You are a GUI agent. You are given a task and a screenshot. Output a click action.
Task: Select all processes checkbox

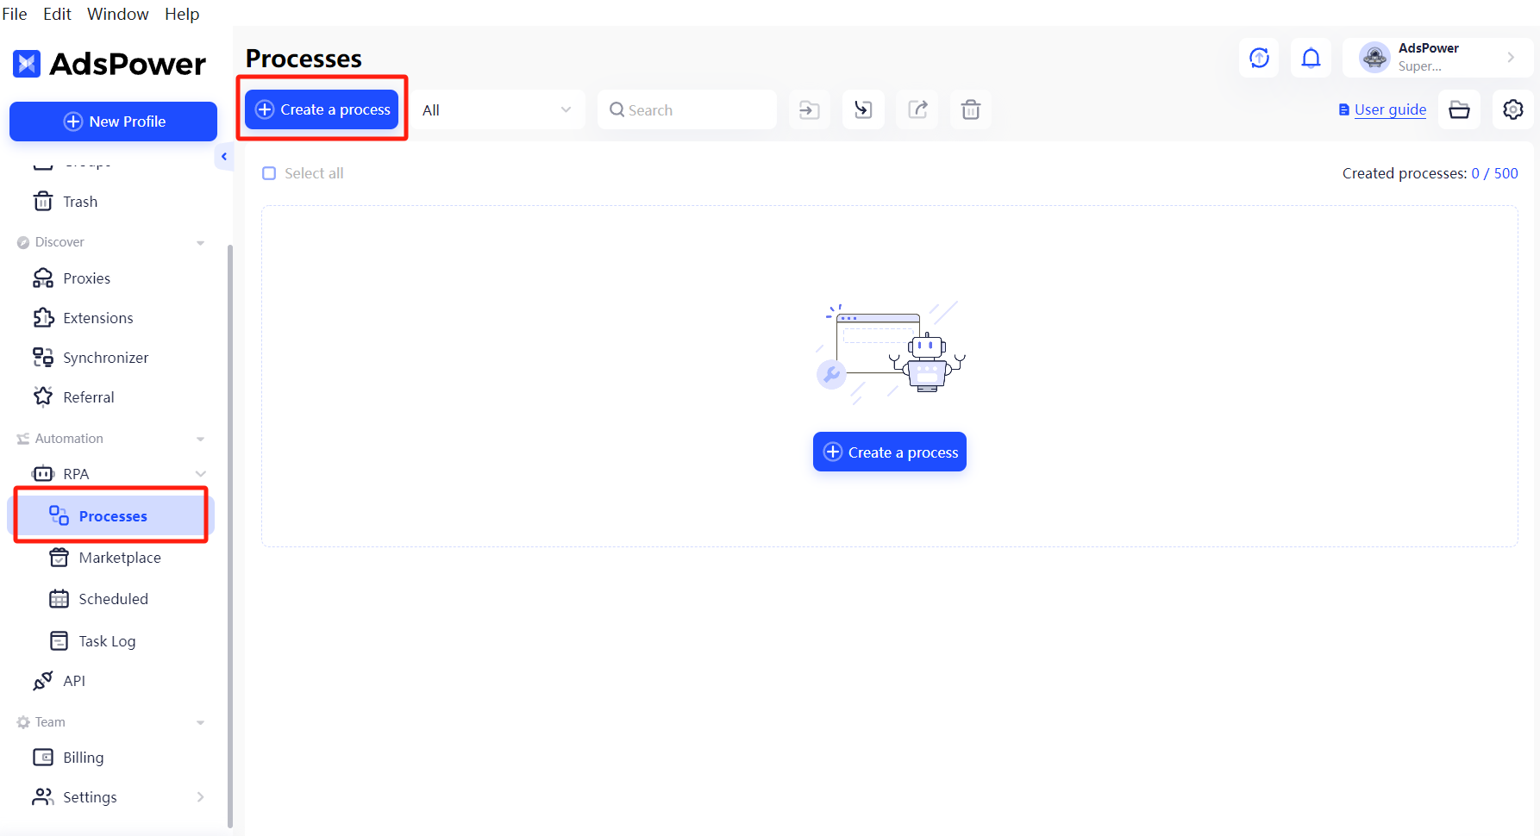point(269,173)
